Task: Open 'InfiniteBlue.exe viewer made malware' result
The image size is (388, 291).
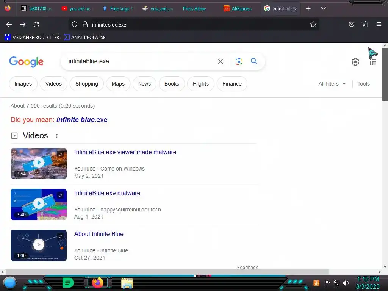Action: [x=125, y=152]
